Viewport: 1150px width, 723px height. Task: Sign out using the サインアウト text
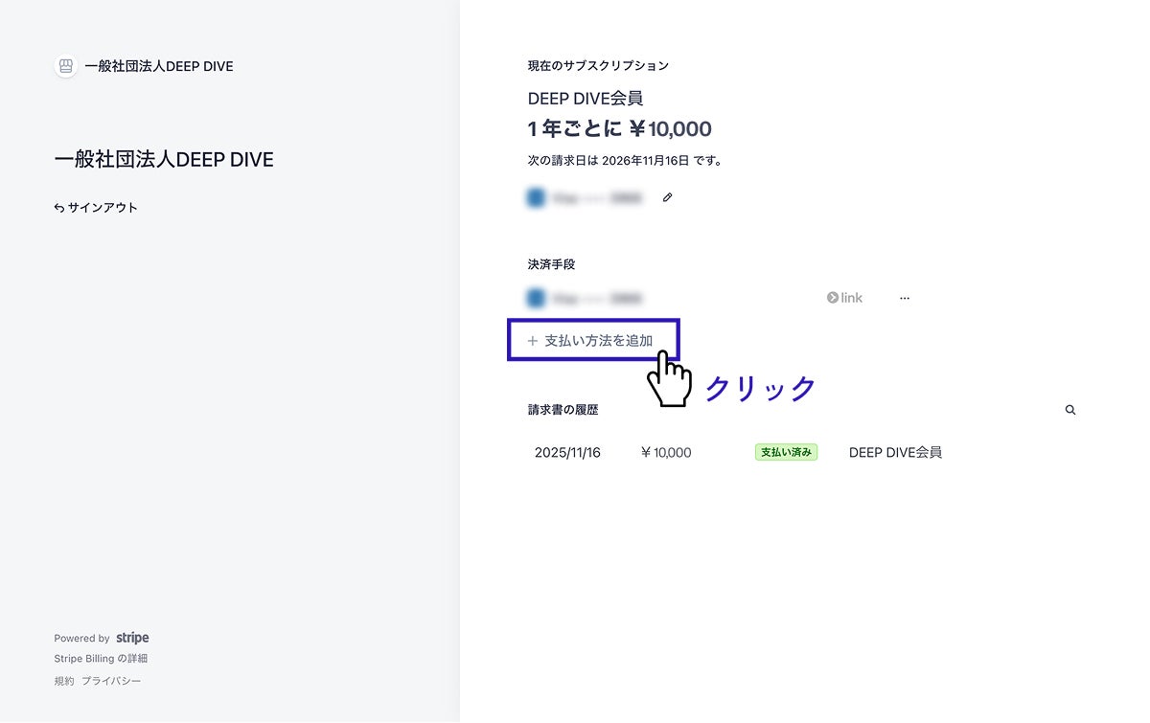103,208
